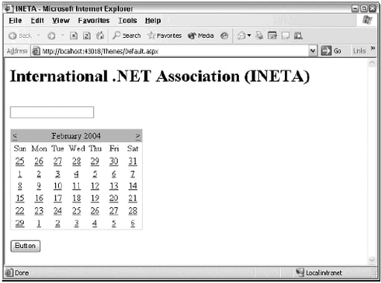Open the Back history dropdown arrow
The image size is (381, 283).
click(x=39, y=36)
